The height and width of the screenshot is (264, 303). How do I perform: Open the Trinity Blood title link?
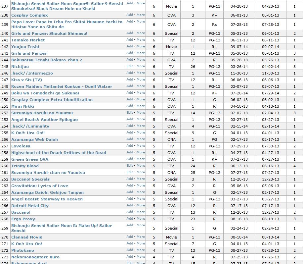25,166
